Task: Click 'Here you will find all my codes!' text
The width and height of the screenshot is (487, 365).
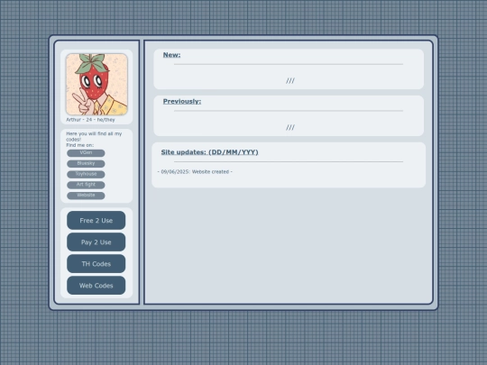Action: click(x=94, y=137)
